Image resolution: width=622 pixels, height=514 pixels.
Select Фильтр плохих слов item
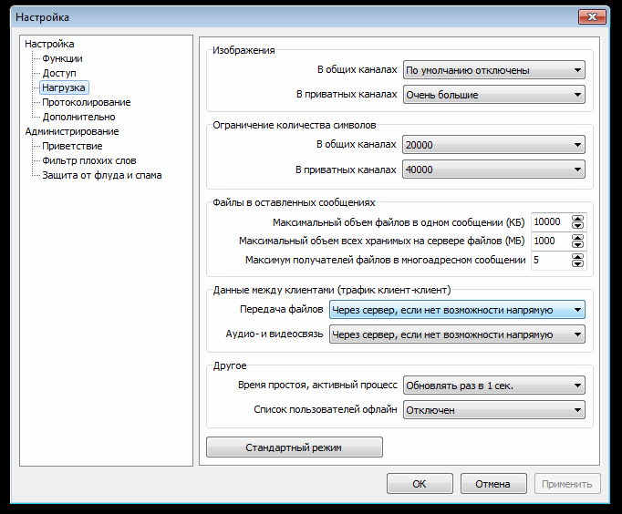[89, 160]
